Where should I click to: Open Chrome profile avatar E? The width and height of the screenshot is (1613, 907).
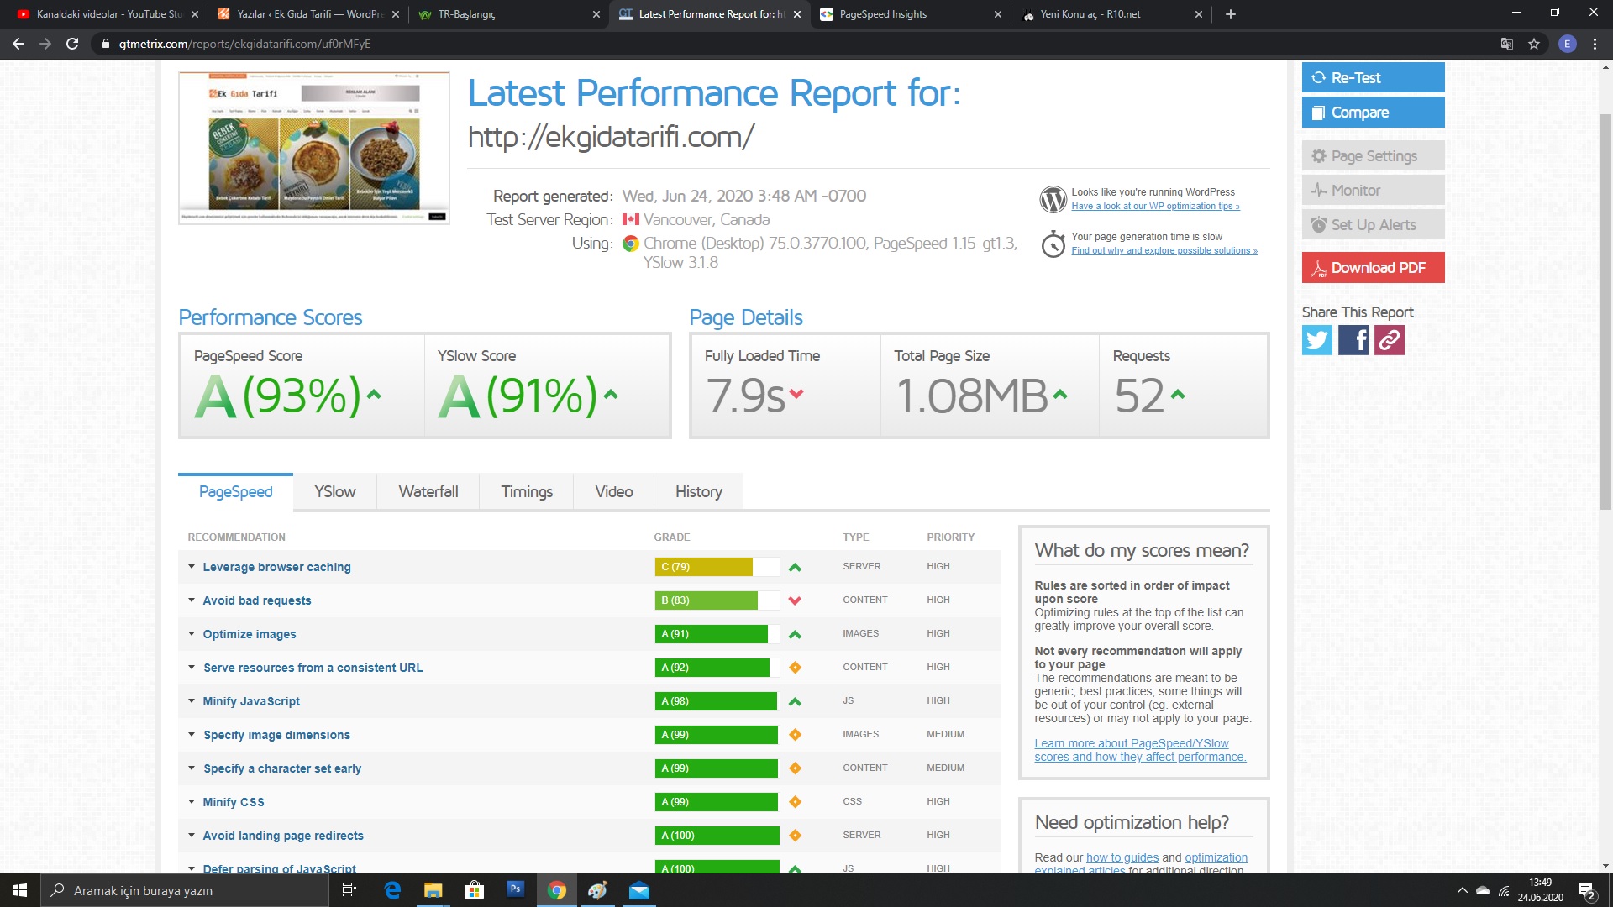(x=1567, y=44)
